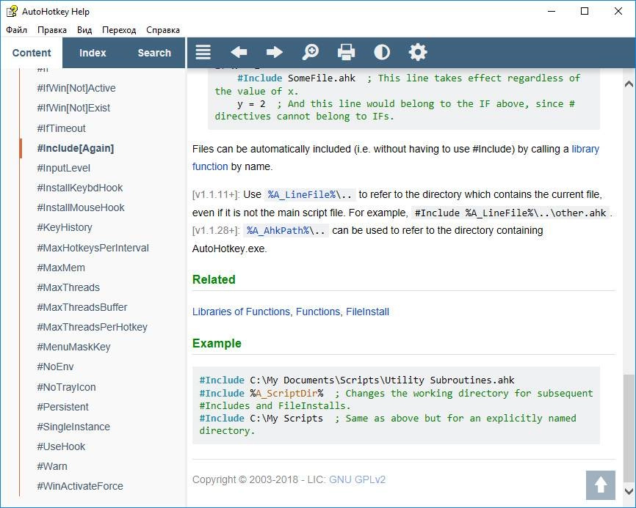Viewport: 636px width, 508px height.
Task: Click the [v1.1.28+] version note
Action: click(216, 231)
